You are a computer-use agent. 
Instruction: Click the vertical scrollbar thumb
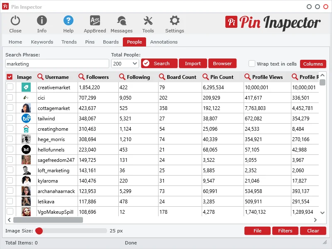322,82
